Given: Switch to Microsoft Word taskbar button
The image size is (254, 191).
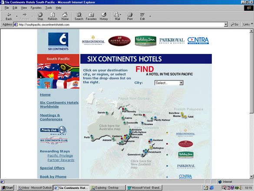Looking at the screenshot, I should pos(144,188).
